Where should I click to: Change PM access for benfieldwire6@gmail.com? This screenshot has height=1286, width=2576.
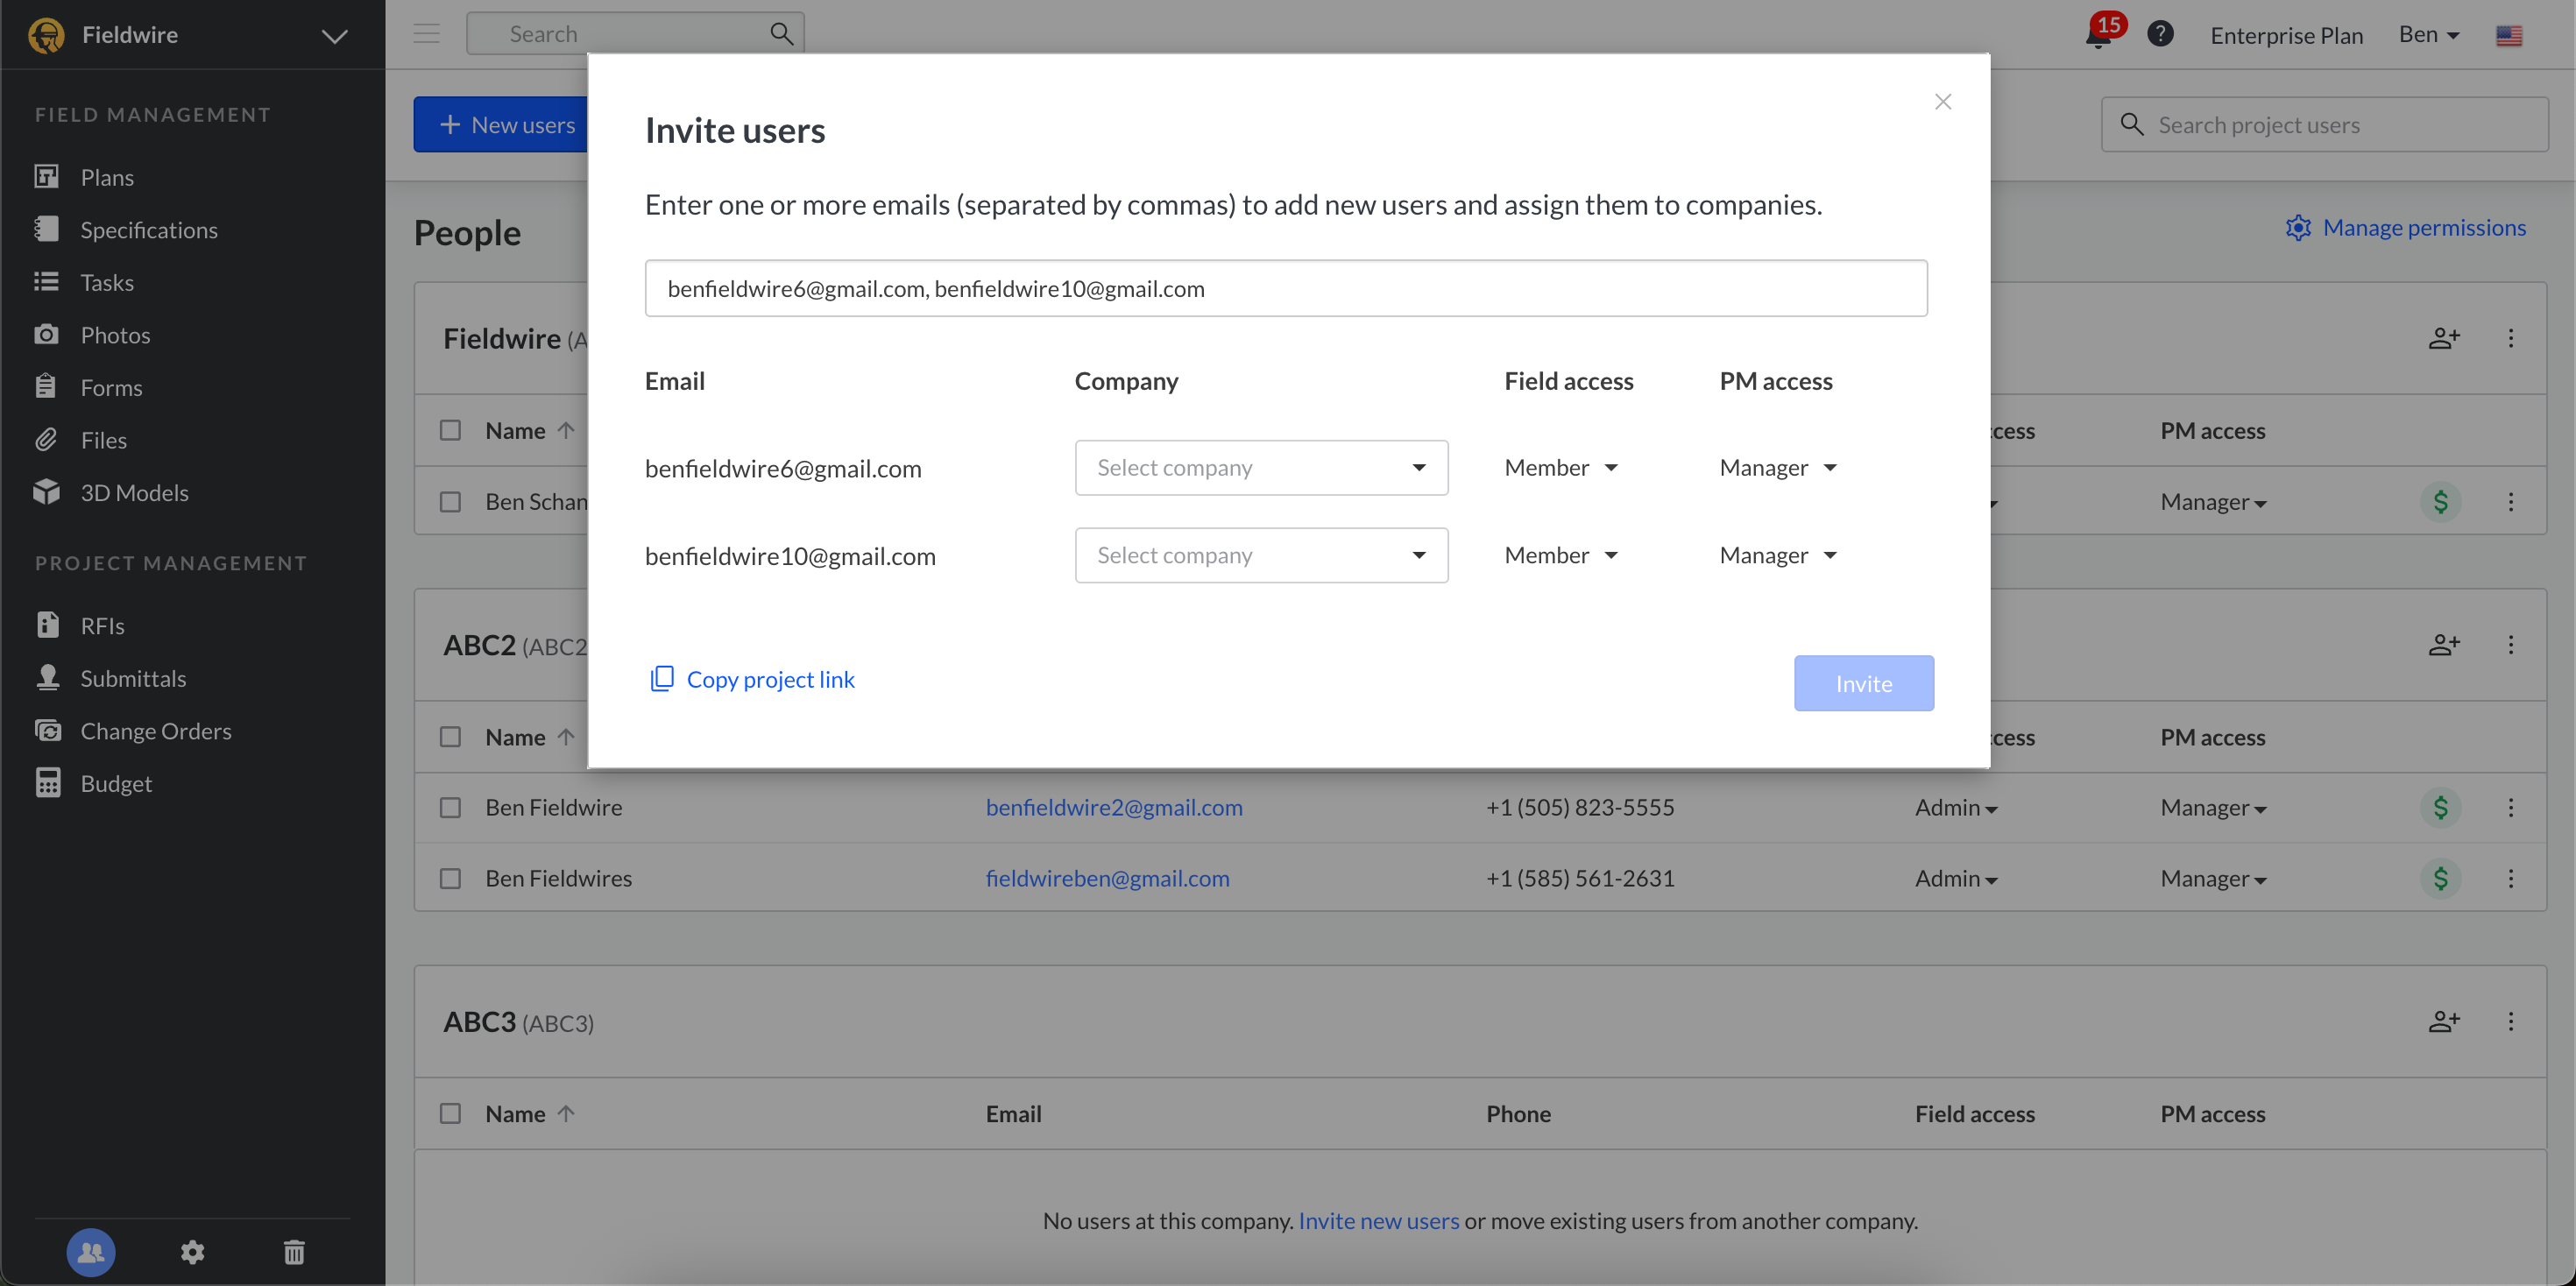click(x=1778, y=467)
